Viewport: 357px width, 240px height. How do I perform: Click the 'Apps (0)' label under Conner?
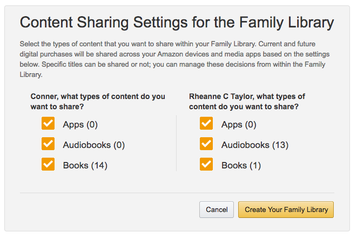click(80, 125)
